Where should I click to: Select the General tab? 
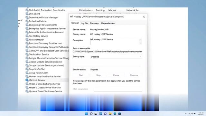[75, 23]
